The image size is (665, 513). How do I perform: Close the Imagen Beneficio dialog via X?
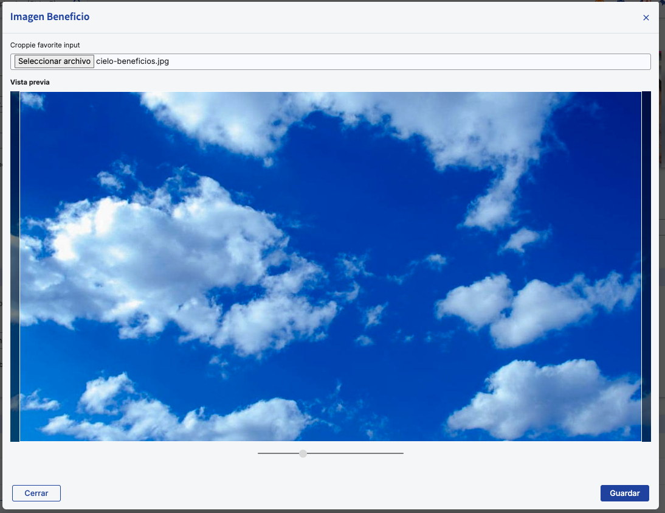pos(646,18)
